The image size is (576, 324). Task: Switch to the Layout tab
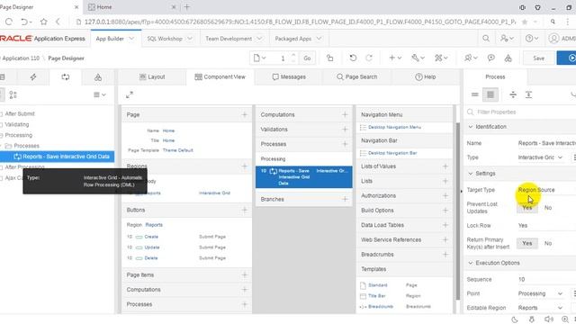coord(152,76)
